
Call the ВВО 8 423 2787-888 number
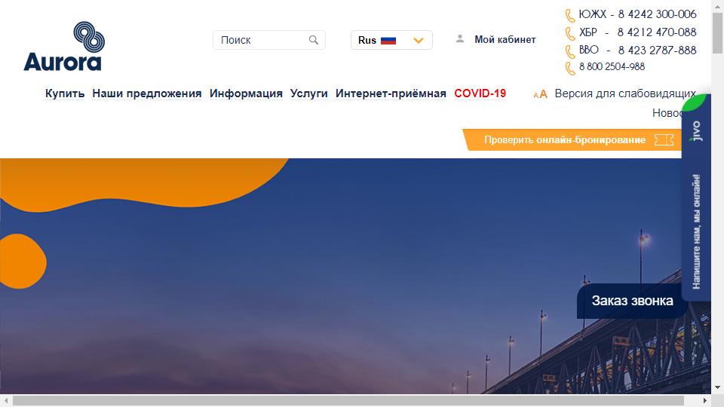pos(638,50)
